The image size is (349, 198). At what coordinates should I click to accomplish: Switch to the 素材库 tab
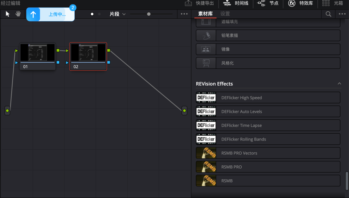tap(206, 14)
